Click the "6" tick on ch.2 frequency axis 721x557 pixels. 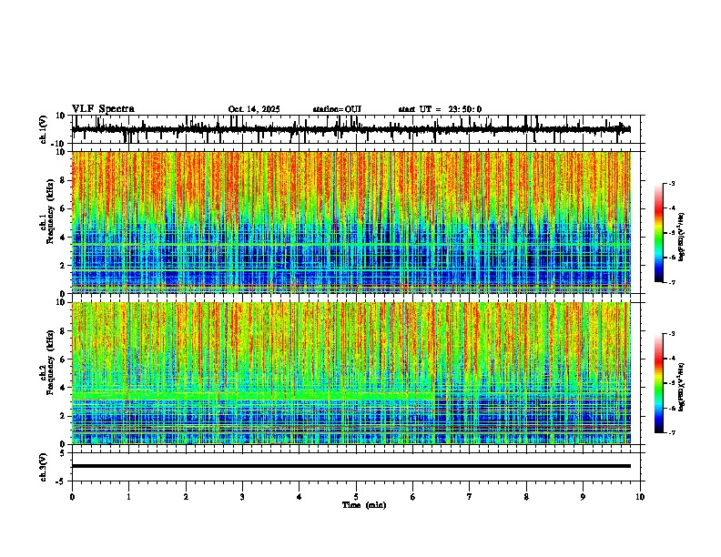[x=64, y=359]
